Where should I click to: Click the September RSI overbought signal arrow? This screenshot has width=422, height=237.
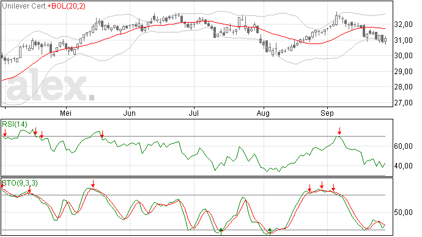click(339, 131)
